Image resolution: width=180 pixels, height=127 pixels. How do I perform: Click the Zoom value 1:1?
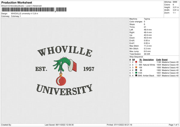pos(174,13)
